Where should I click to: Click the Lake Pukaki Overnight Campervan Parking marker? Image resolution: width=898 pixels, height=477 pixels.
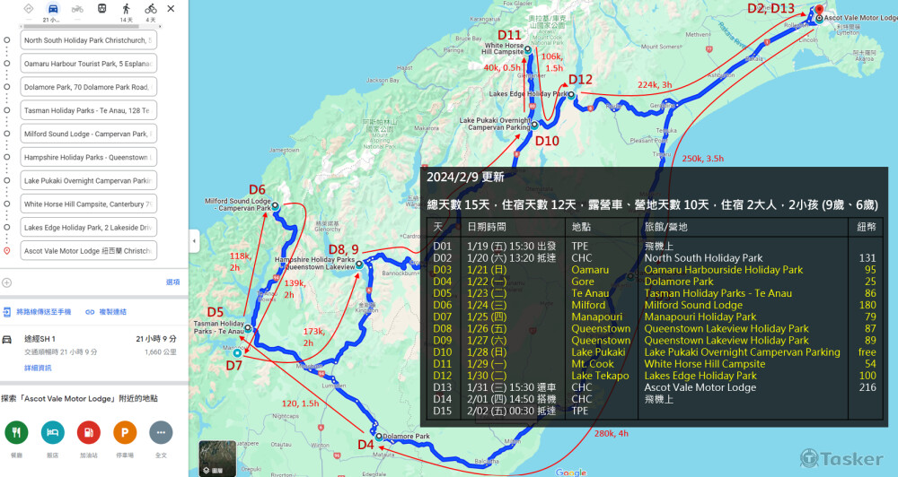pyautogui.click(x=534, y=124)
